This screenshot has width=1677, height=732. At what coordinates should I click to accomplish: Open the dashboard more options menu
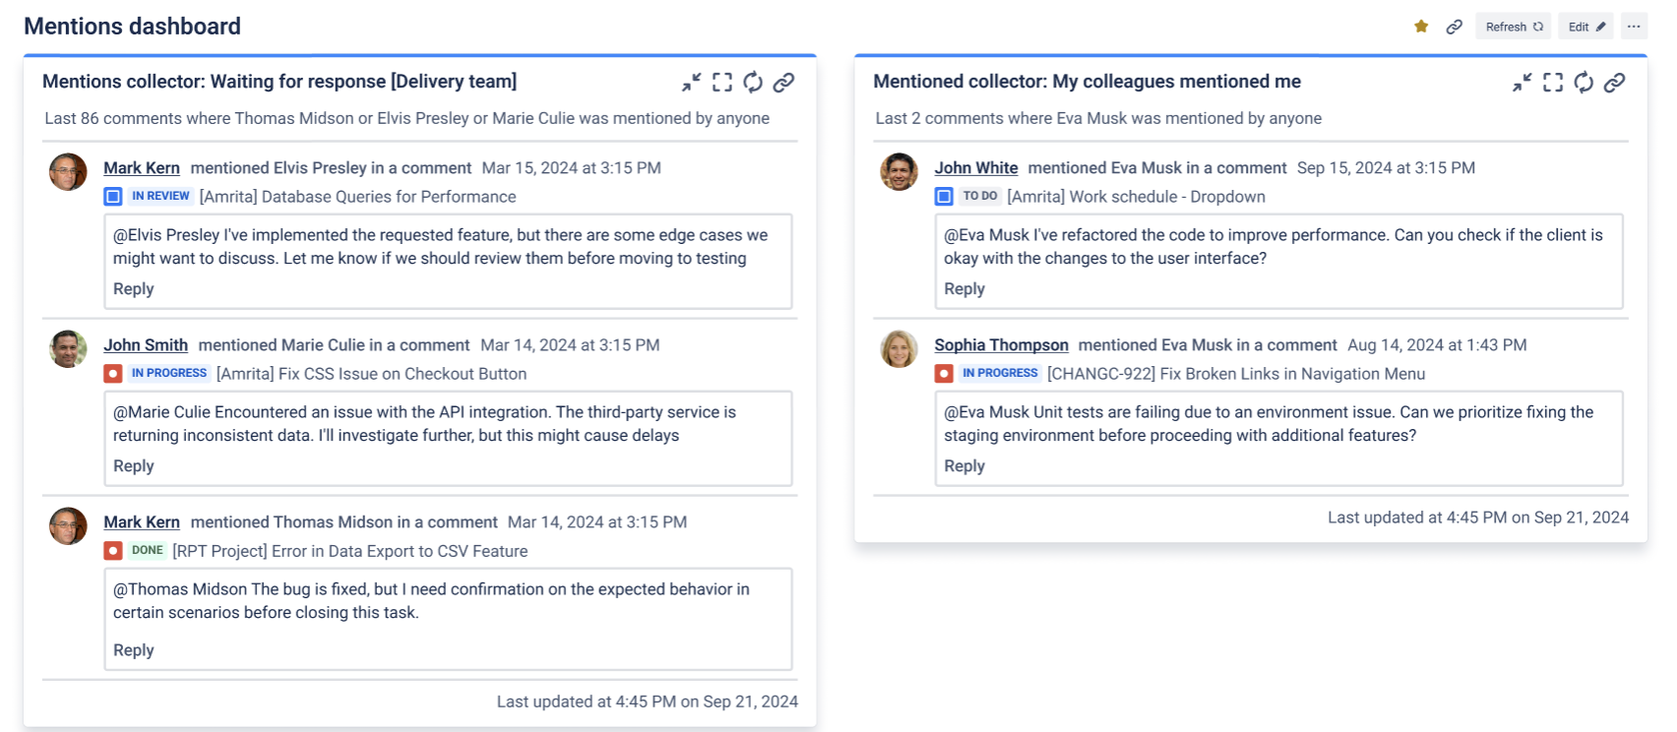[1634, 27]
